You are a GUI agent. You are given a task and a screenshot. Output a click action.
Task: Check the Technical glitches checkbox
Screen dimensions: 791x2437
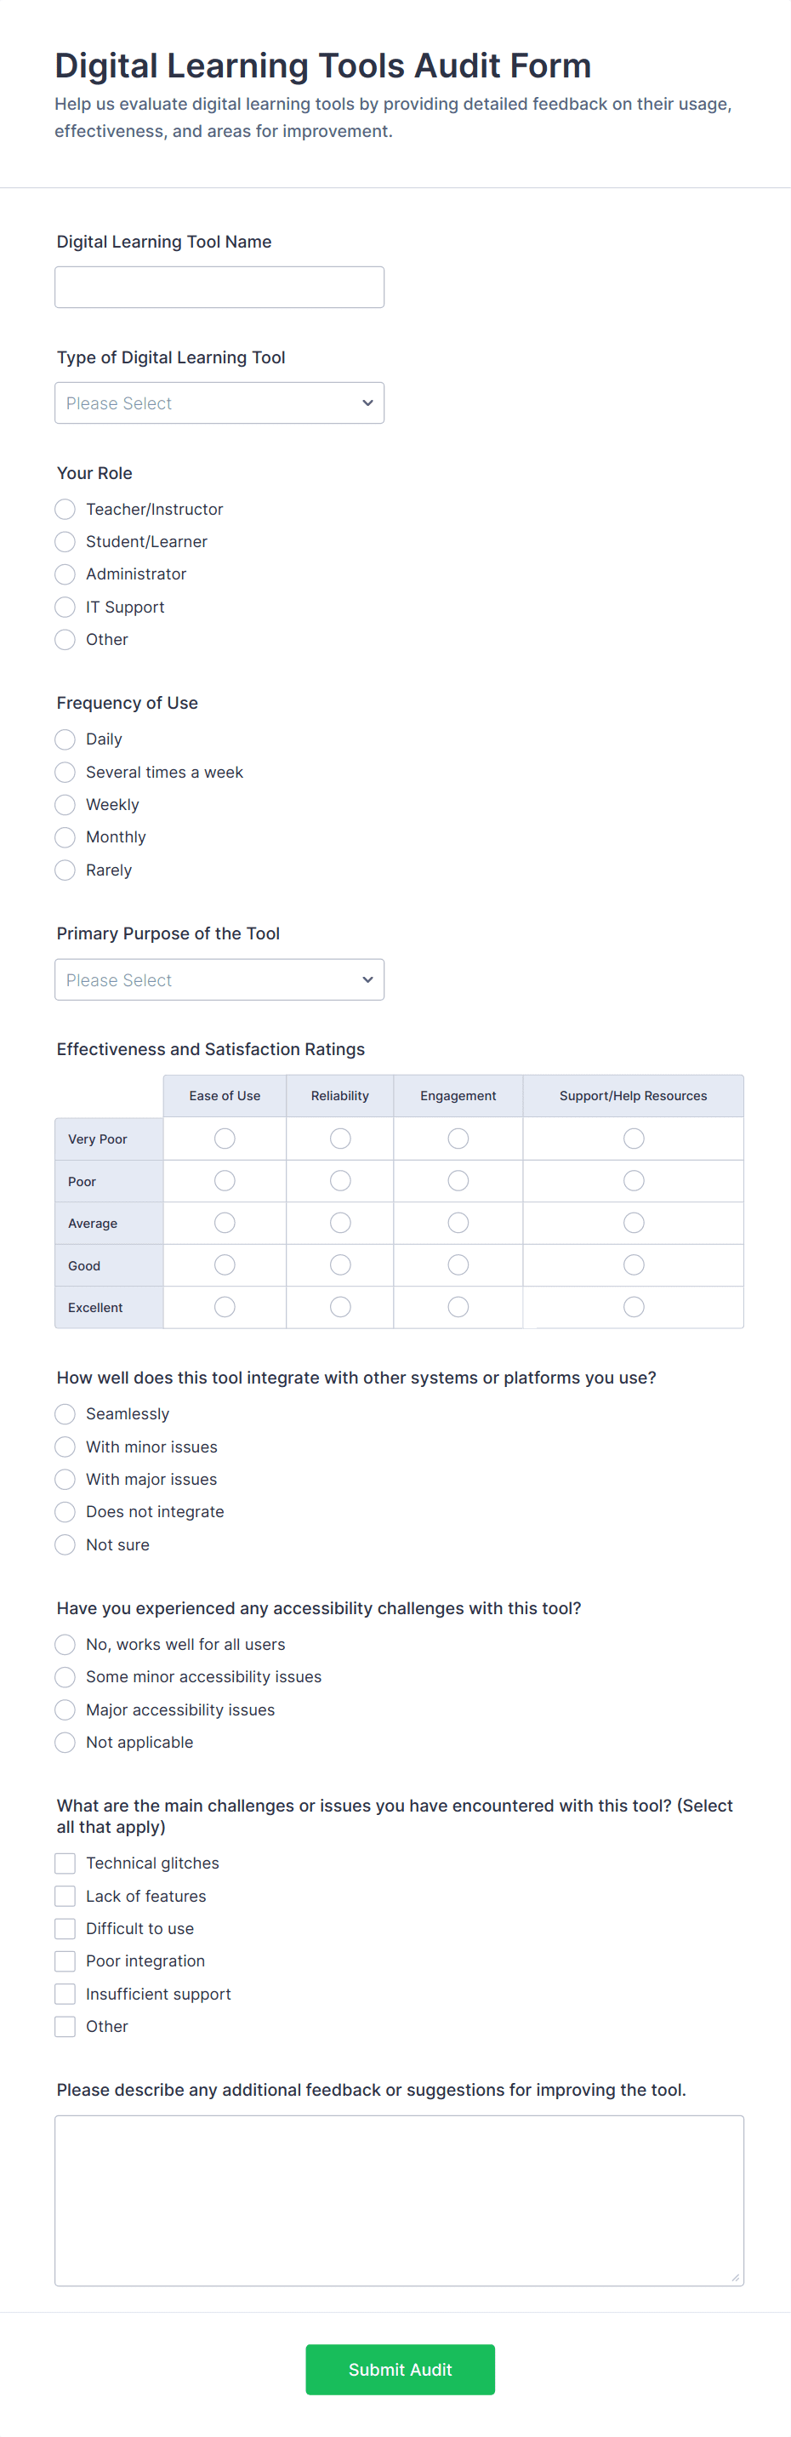point(65,1863)
